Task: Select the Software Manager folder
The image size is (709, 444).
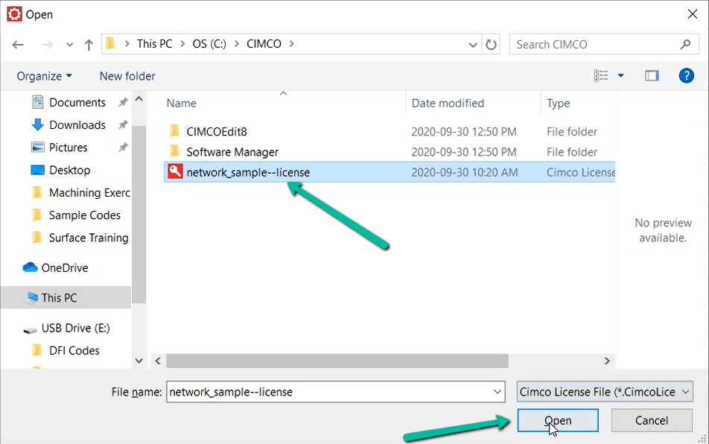Action: (x=232, y=152)
